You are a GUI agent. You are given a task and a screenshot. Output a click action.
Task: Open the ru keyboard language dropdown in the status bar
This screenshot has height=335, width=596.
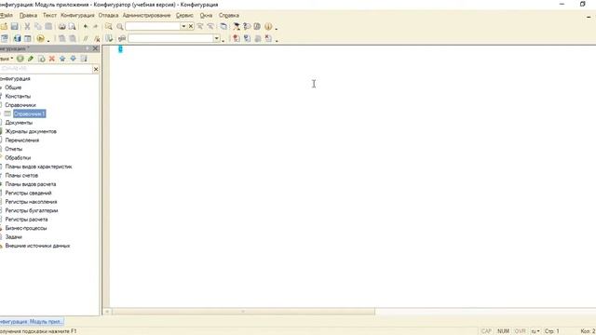[x=535, y=331]
